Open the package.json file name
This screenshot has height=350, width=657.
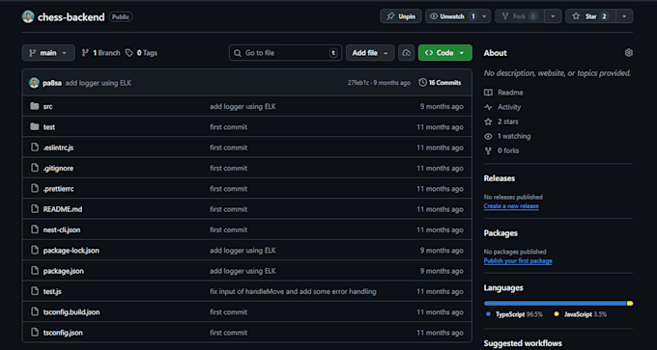pyautogui.click(x=63, y=271)
